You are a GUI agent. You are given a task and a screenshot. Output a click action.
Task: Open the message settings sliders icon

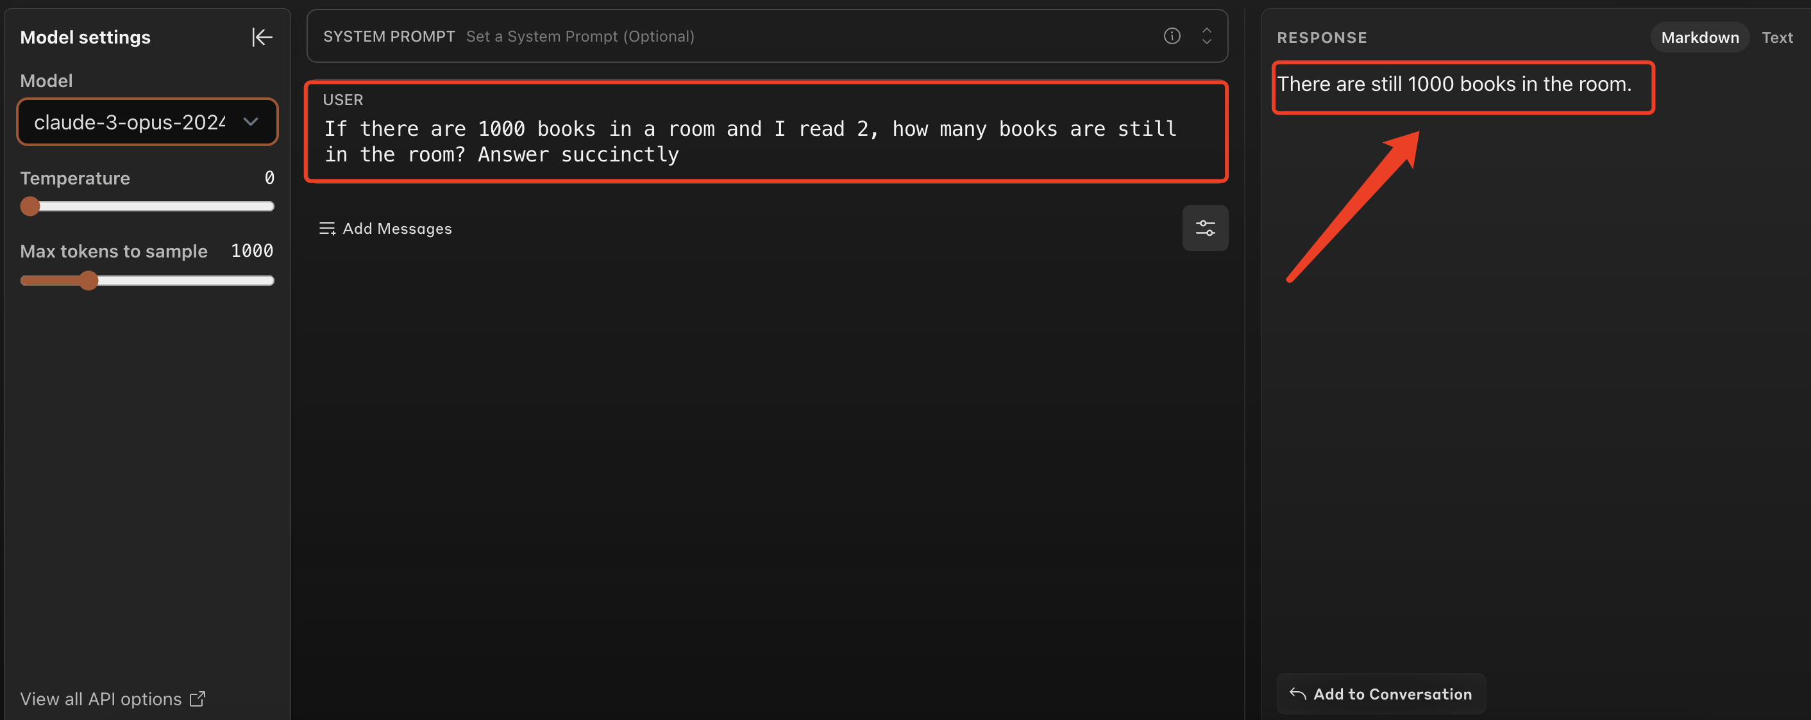pyautogui.click(x=1204, y=227)
